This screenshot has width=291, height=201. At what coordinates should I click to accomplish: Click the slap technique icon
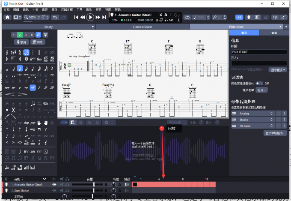(x=26, y=123)
